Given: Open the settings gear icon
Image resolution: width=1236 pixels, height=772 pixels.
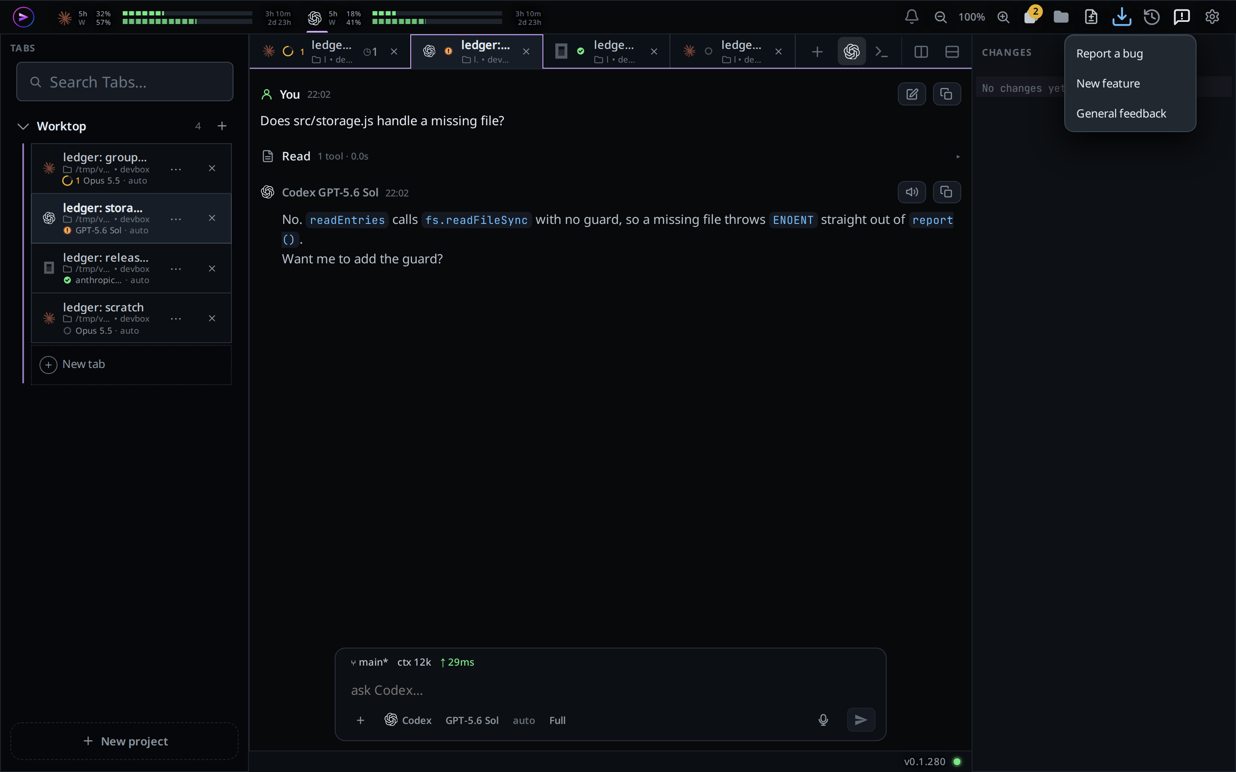Looking at the screenshot, I should 1212,17.
